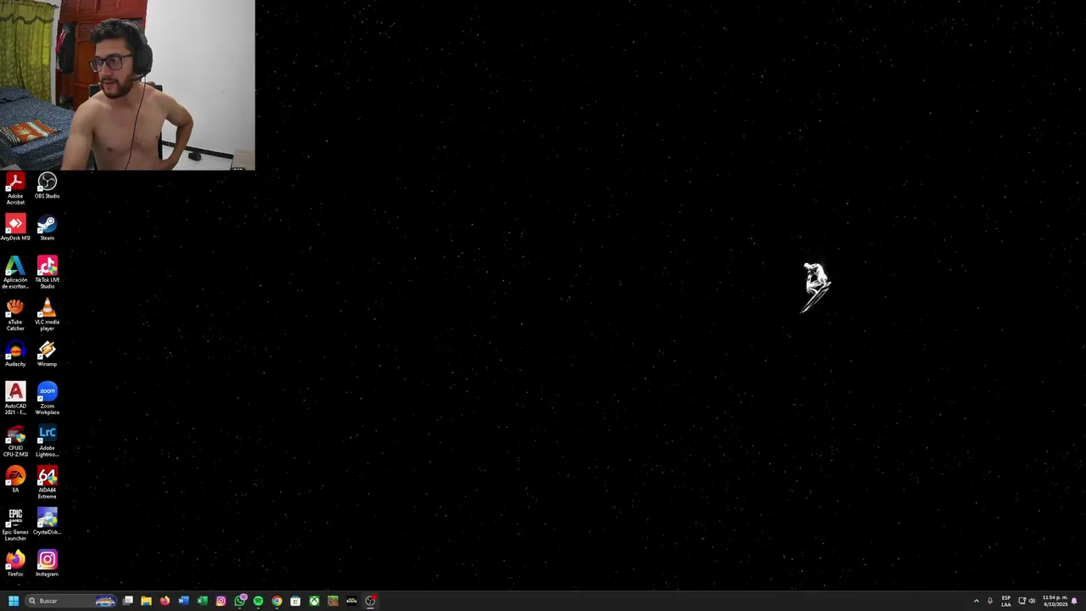Select the Audacity desktop icon

click(15, 354)
